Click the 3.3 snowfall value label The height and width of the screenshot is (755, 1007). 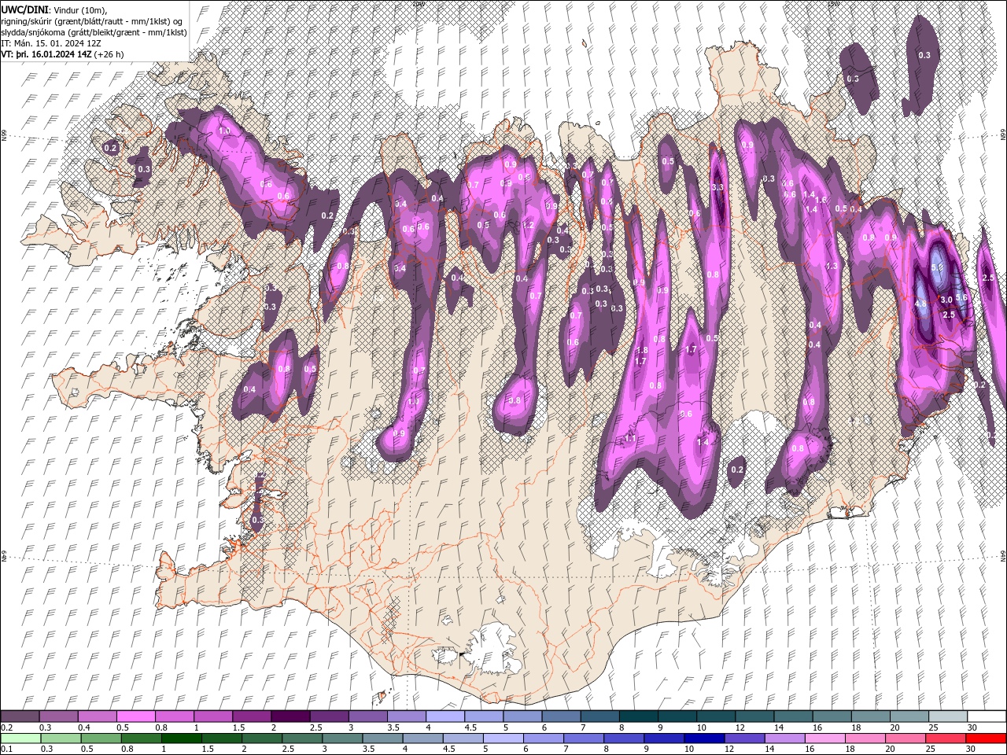tap(717, 188)
